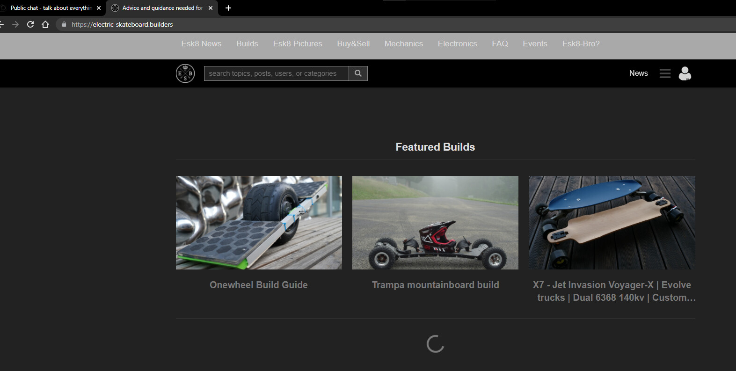Focus the search topics input field
736x371 pixels.
pyautogui.click(x=276, y=73)
